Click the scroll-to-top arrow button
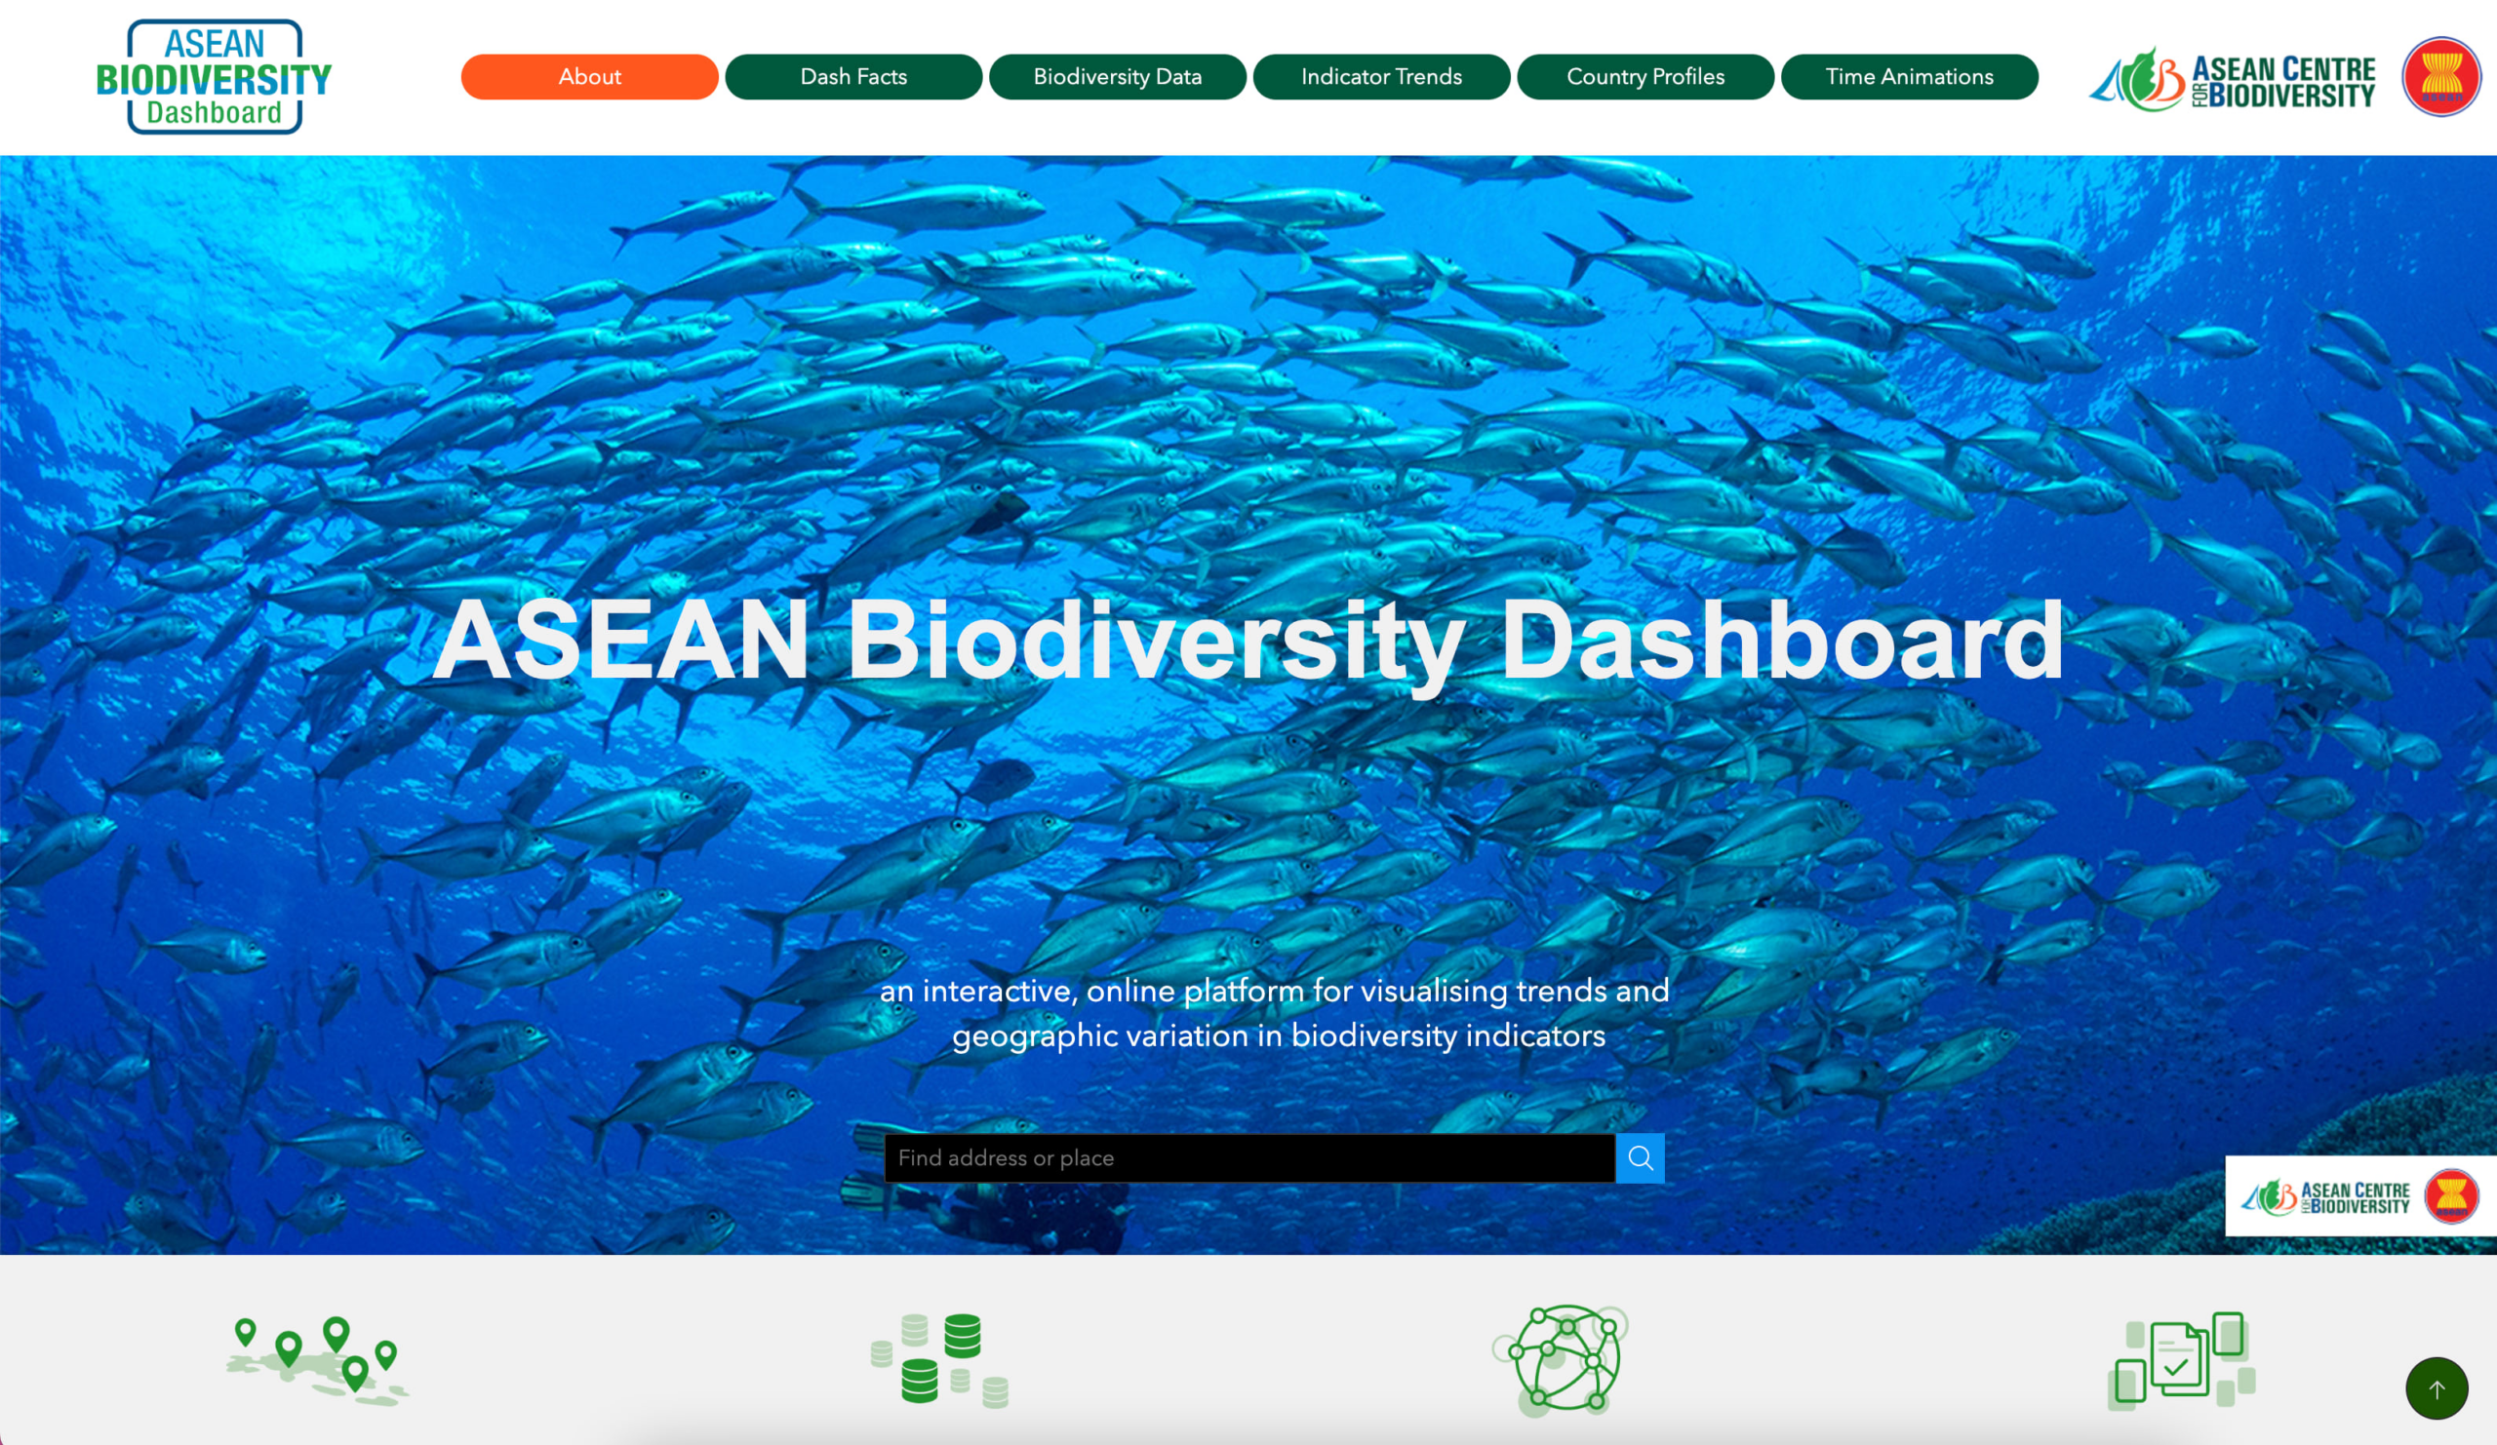Image resolution: width=2497 pixels, height=1445 pixels. (x=2437, y=1388)
